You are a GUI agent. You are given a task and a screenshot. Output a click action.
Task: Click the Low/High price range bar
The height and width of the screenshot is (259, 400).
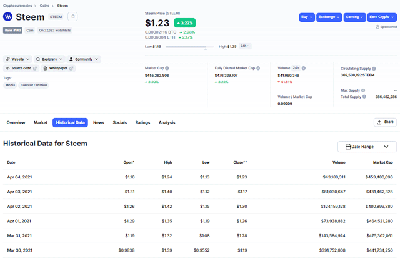[x=190, y=47]
